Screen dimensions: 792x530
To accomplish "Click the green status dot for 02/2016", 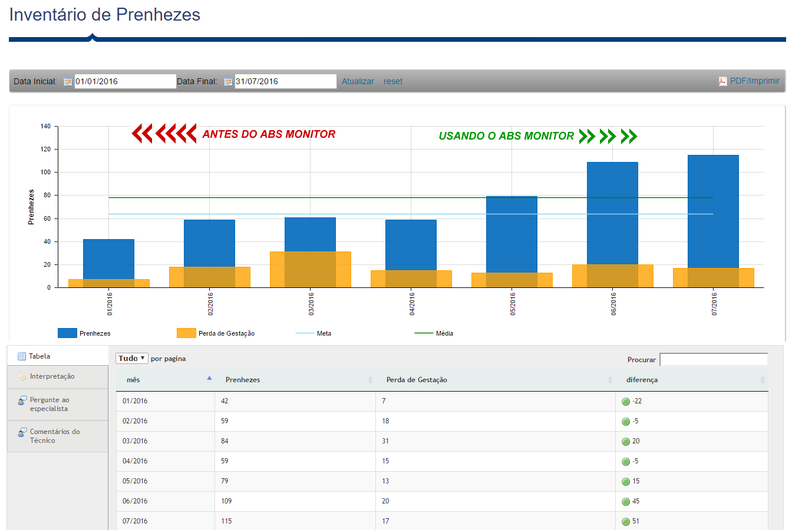I will point(626,422).
